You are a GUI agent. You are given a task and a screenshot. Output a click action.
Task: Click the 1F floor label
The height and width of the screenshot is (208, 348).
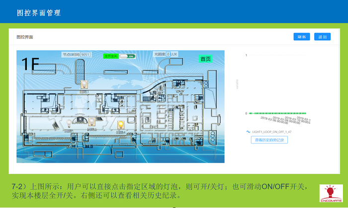[31, 64]
